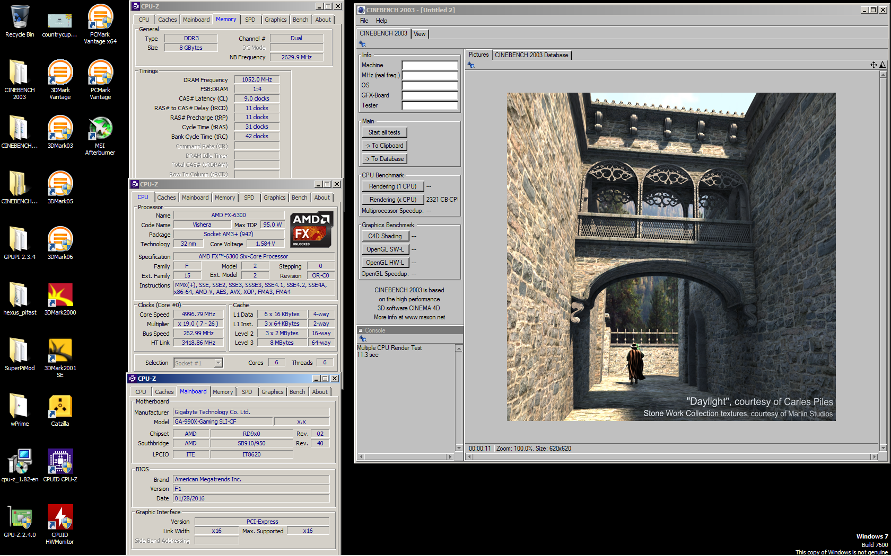Click the Machine input field

430,65
